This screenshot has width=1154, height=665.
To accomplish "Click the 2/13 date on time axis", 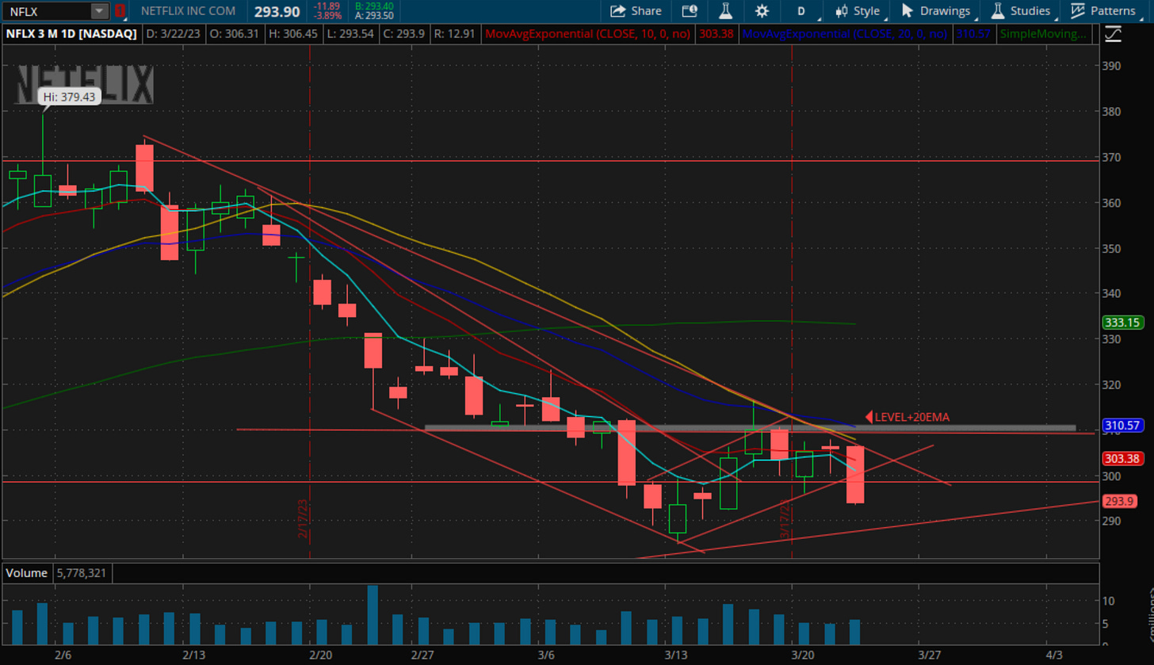I will point(194,655).
